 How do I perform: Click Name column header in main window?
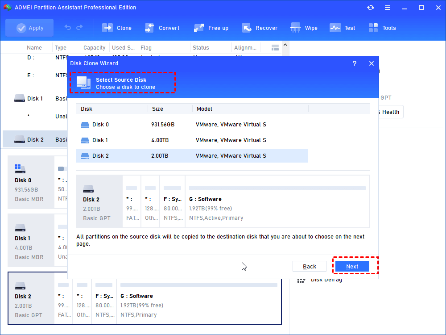click(34, 48)
